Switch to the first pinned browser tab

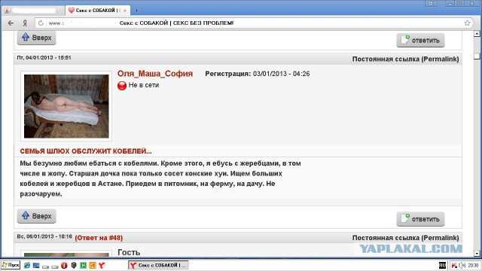[33, 11]
